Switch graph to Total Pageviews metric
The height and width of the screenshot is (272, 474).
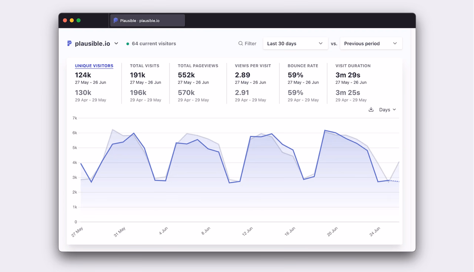[198, 66]
